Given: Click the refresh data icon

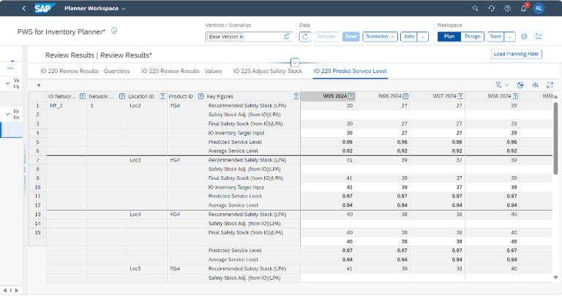Looking at the screenshot, I should pos(305,36).
